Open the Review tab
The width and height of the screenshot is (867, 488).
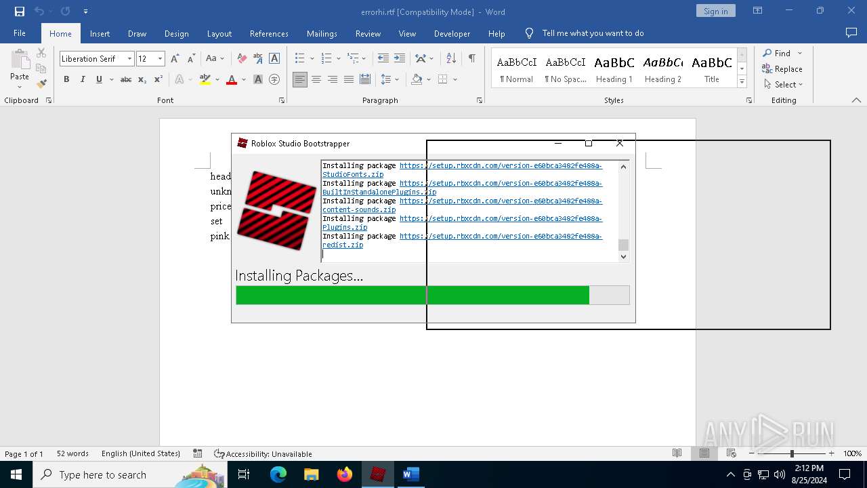[x=368, y=33]
